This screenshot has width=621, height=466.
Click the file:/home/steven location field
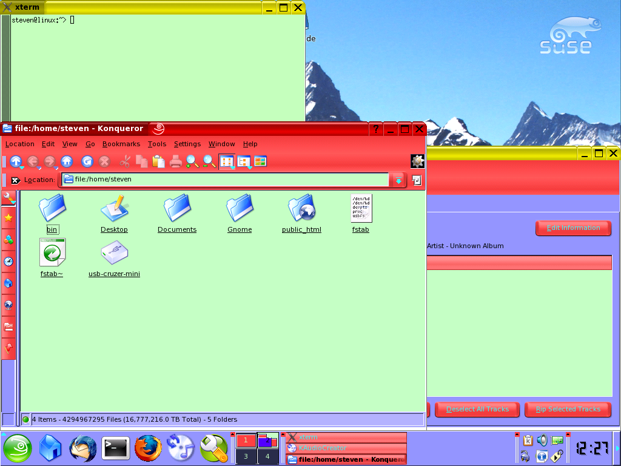pyautogui.click(x=226, y=180)
